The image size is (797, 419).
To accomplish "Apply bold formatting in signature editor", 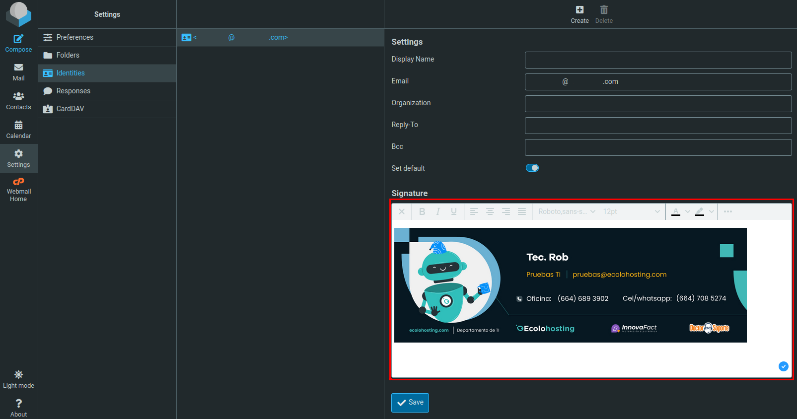I will click(422, 211).
